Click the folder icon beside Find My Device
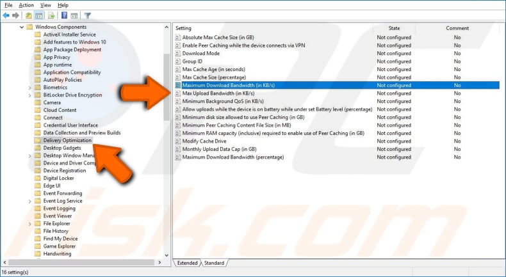This screenshot has width=506, height=277. pos(38,239)
